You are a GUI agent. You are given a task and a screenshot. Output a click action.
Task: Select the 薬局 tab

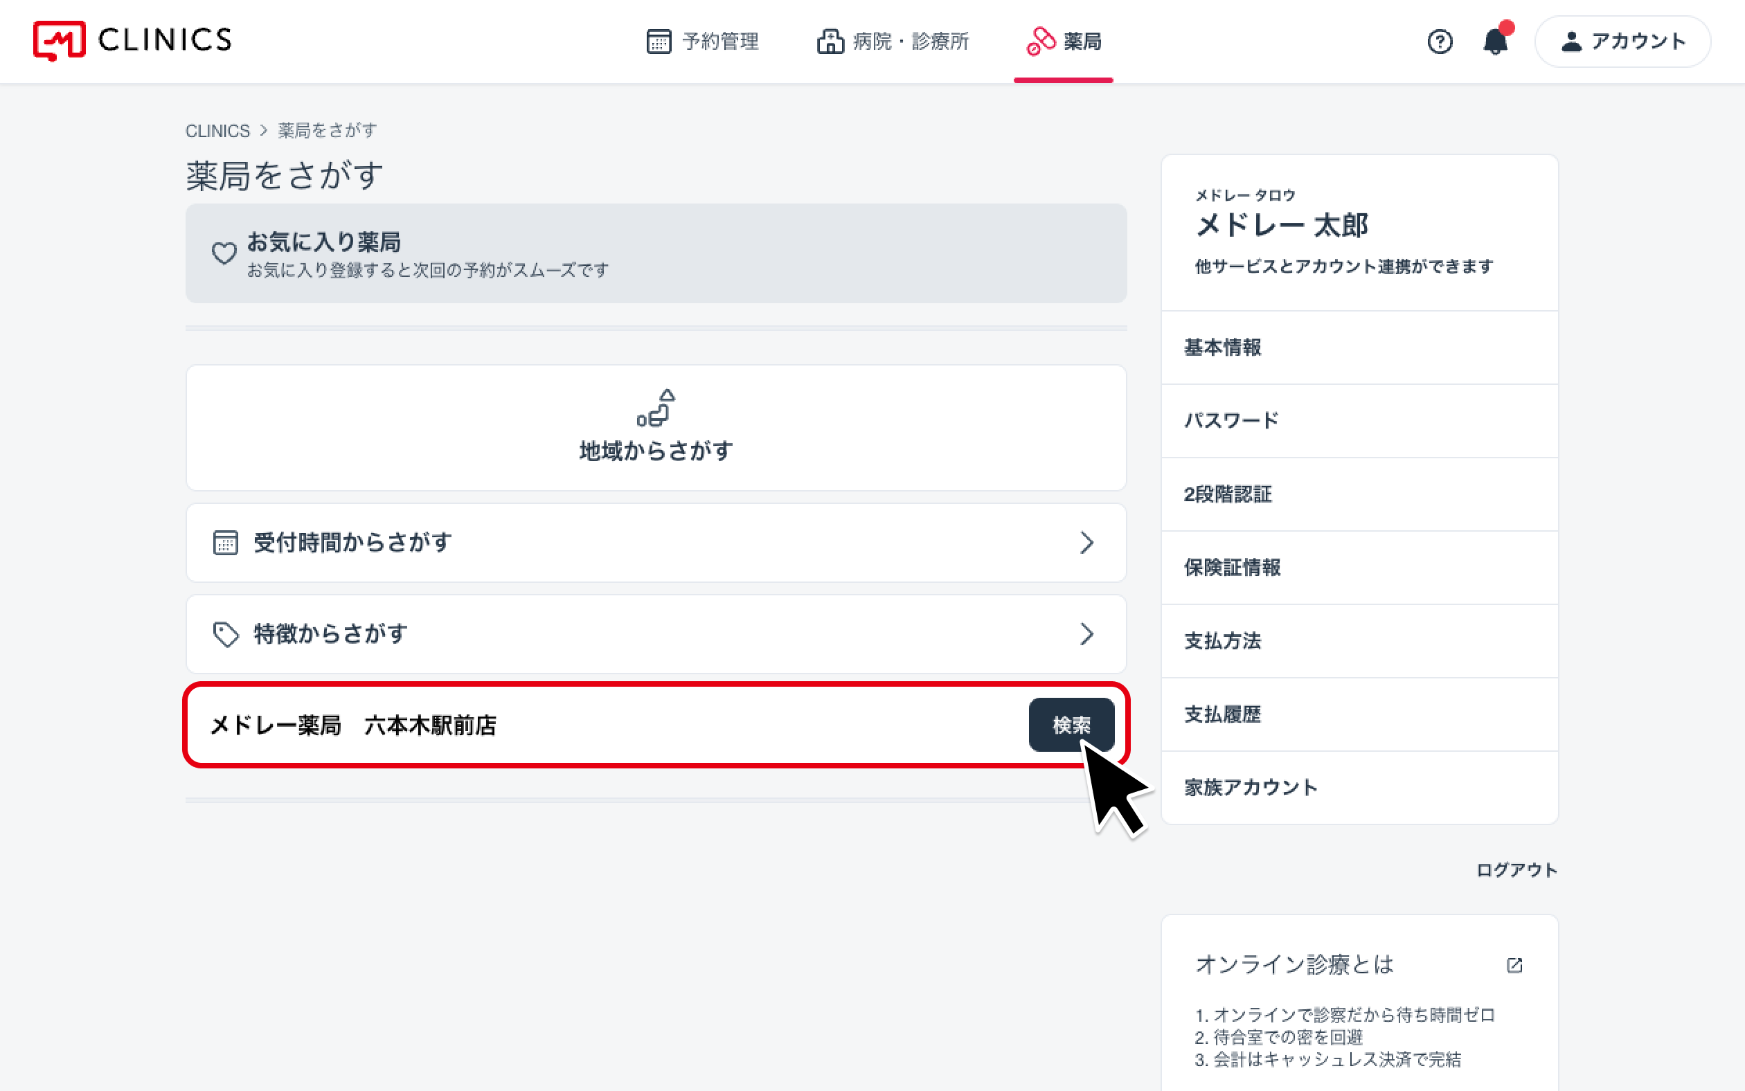[x=1063, y=41]
